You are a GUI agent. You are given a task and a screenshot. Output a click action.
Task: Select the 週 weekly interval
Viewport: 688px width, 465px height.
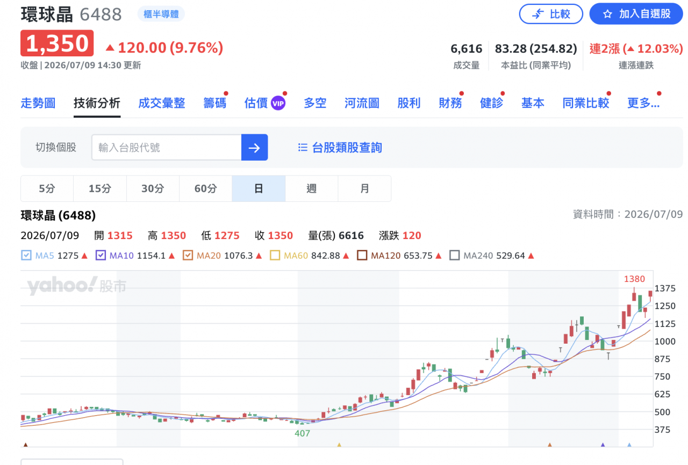312,188
